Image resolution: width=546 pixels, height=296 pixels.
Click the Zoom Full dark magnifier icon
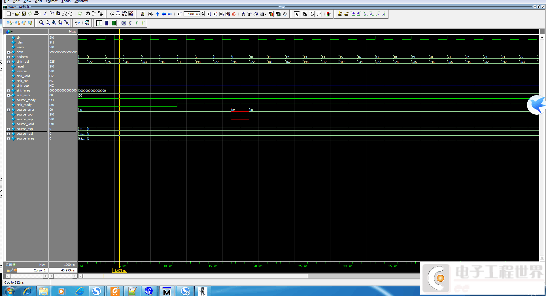tap(54, 23)
